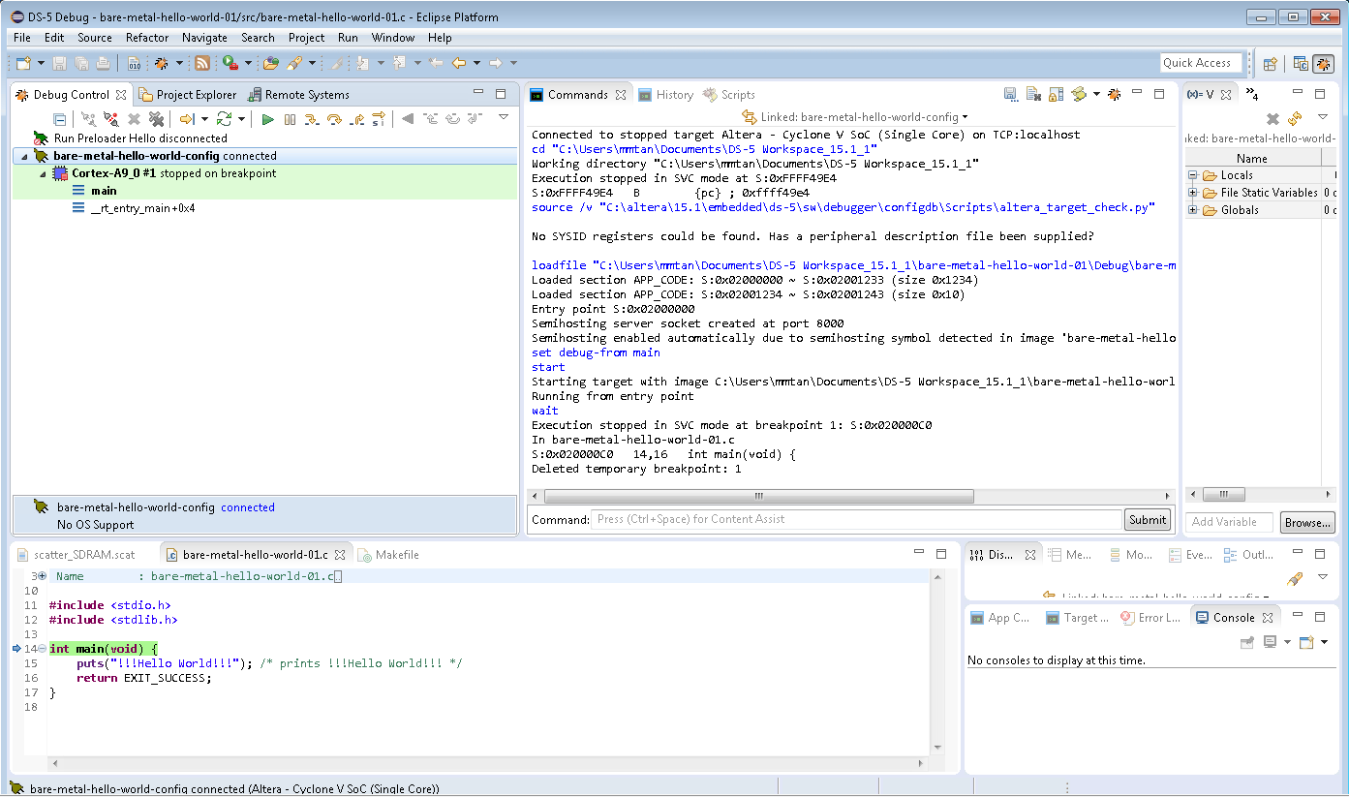Click the Browse... button in Variables
The height and width of the screenshot is (797, 1349).
coord(1306,522)
